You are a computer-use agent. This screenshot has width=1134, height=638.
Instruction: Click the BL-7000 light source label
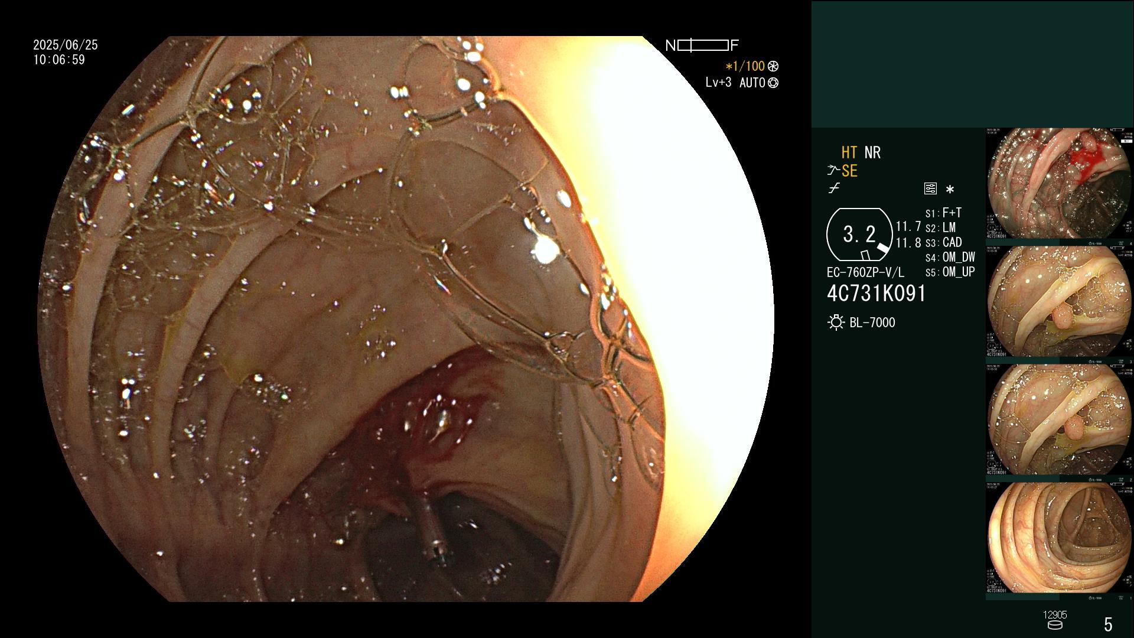(x=872, y=323)
